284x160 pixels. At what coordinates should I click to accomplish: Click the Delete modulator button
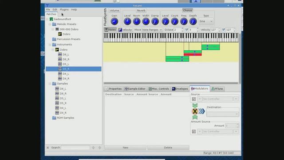pos(168,148)
